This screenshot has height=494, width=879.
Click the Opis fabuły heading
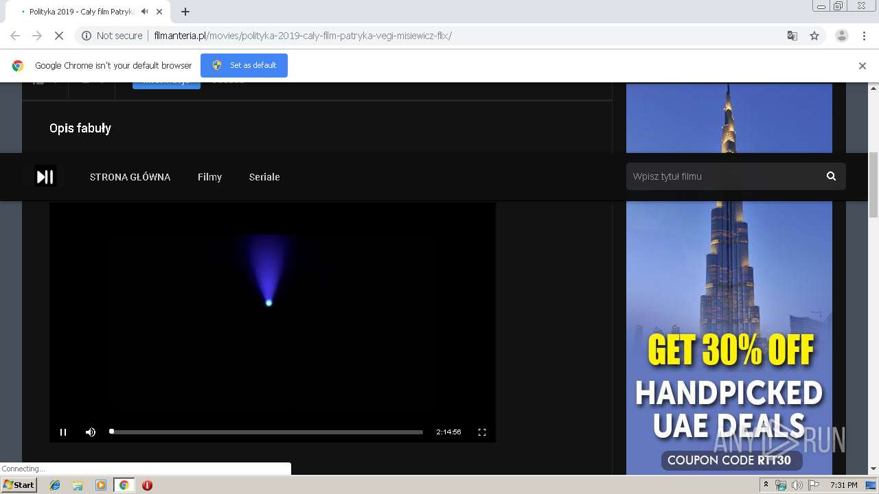click(80, 128)
